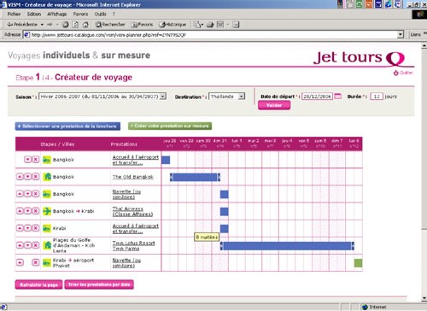Move up the Krabi → aéroport Phuket row

[x=20, y=262]
